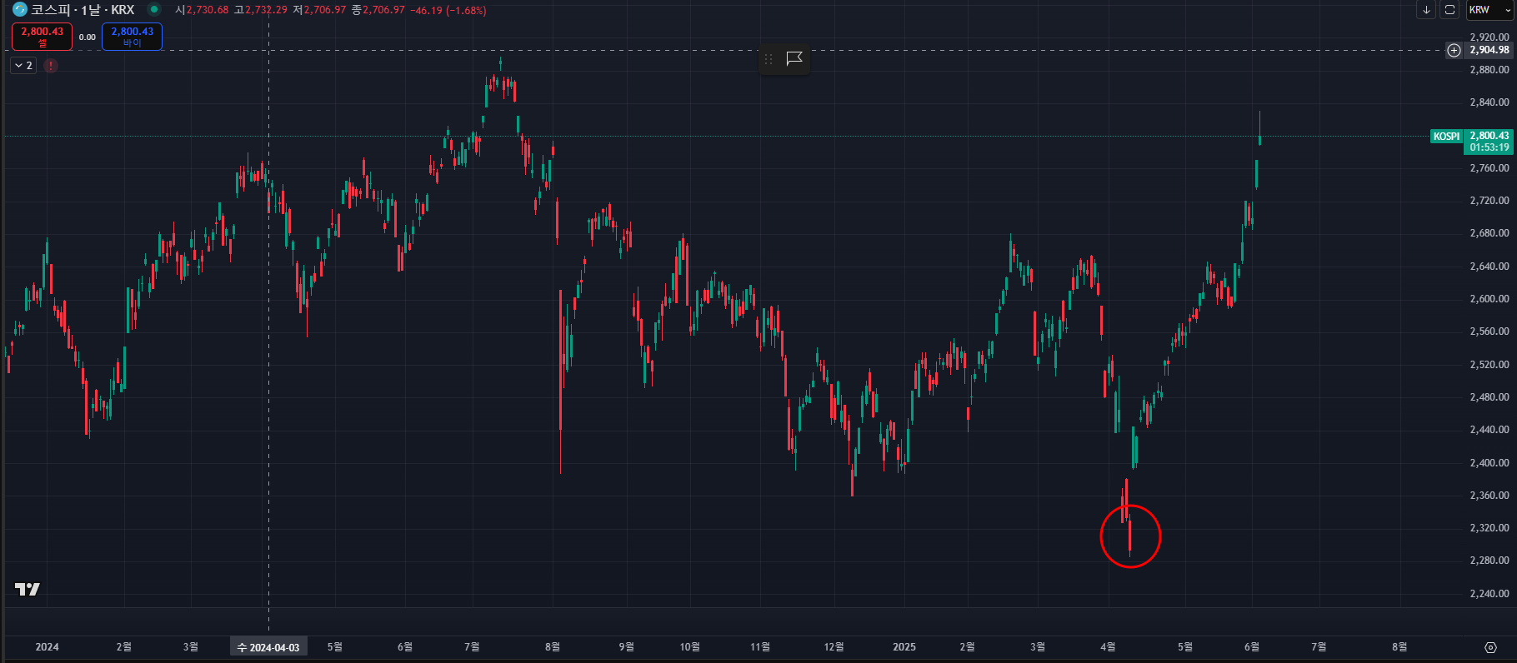
Task: Click 2,400.00 on the price axis
Action: tap(1489, 463)
